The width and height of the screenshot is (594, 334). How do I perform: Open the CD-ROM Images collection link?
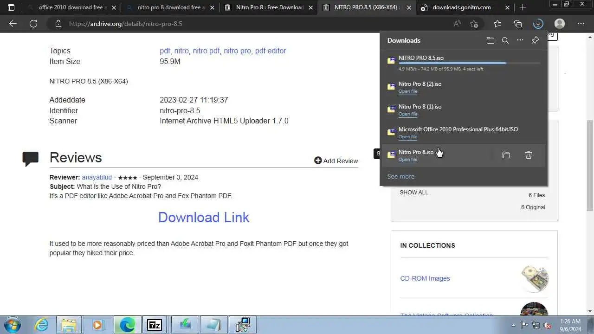[x=425, y=278]
